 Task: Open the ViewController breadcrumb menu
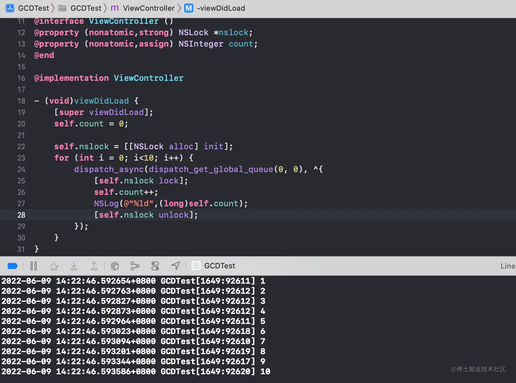click(149, 8)
